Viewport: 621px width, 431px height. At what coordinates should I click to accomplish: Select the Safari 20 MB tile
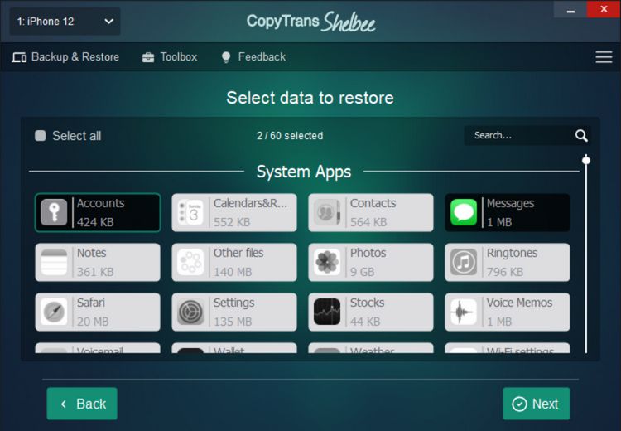pyautogui.click(x=98, y=312)
